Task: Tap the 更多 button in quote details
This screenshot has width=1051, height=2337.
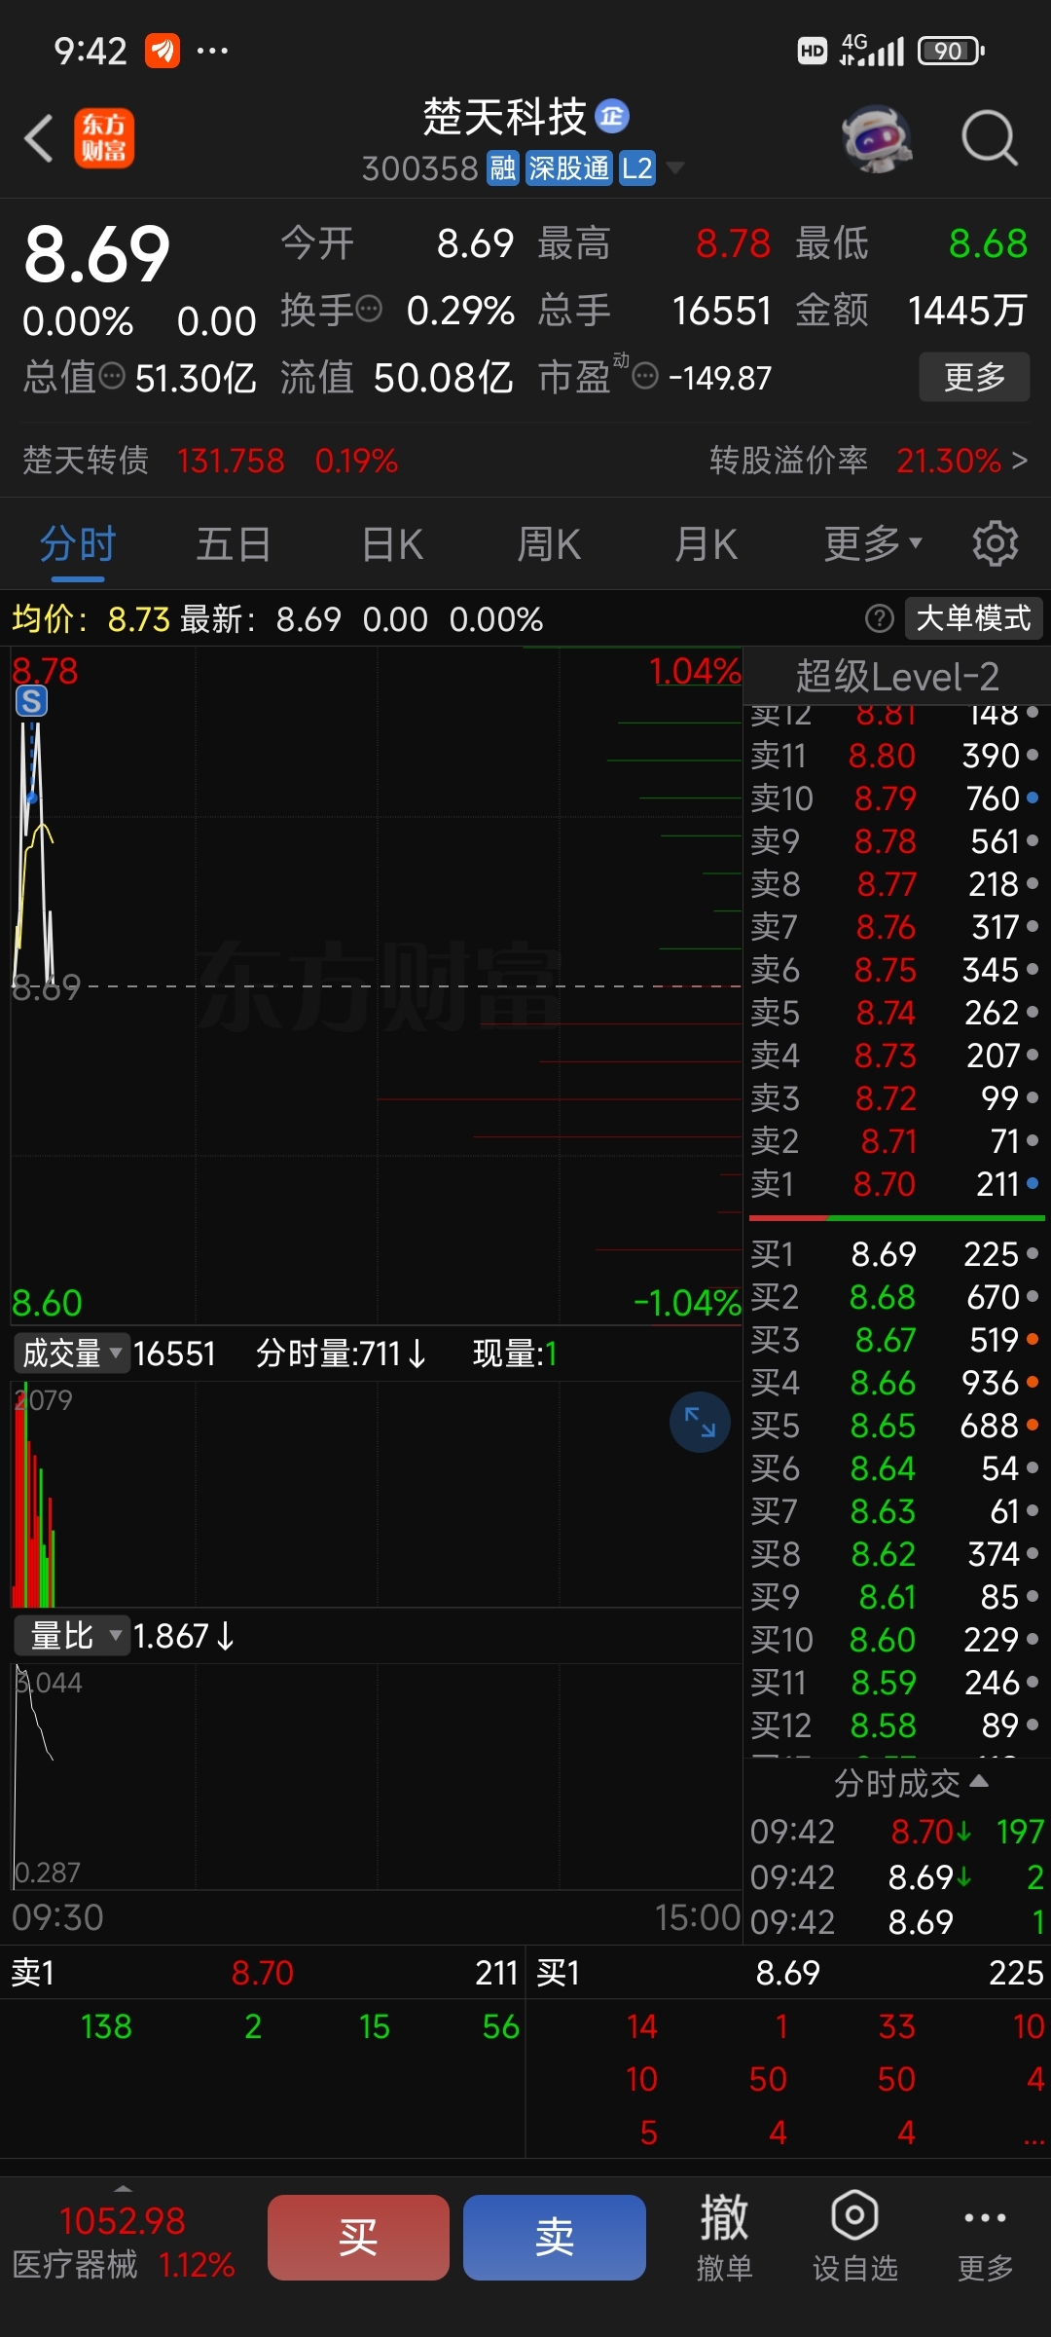Action: (974, 377)
